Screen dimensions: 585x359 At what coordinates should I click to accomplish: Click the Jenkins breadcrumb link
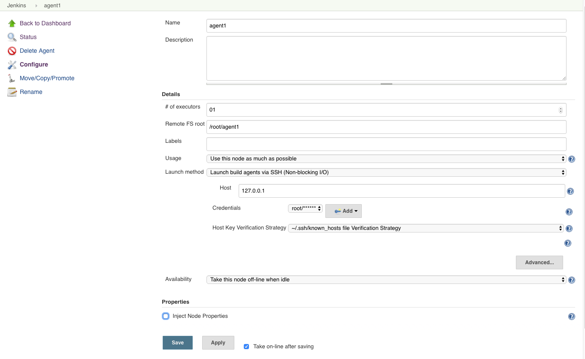click(16, 6)
